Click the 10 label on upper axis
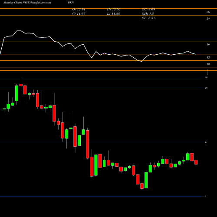 point(208,64)
